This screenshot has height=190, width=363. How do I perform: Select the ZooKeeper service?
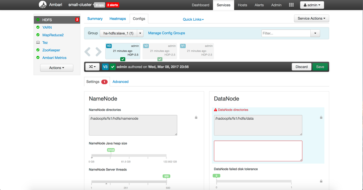coord(51,50)
